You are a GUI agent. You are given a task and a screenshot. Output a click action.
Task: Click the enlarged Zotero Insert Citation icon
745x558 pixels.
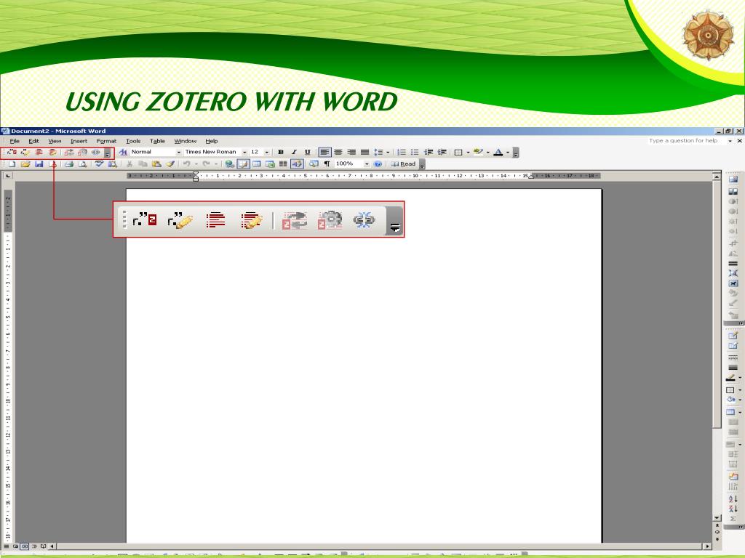pos(145,219)
